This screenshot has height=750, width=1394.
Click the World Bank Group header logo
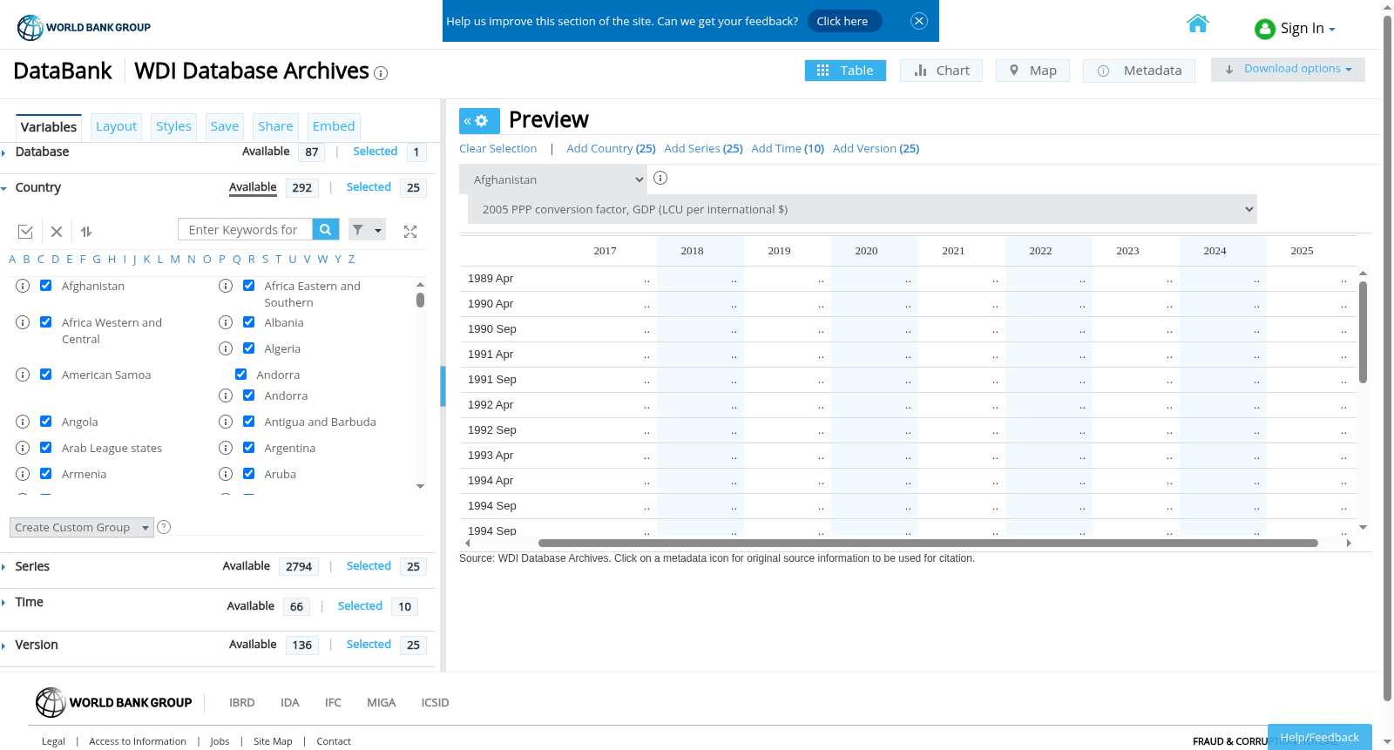coord(84,27)
